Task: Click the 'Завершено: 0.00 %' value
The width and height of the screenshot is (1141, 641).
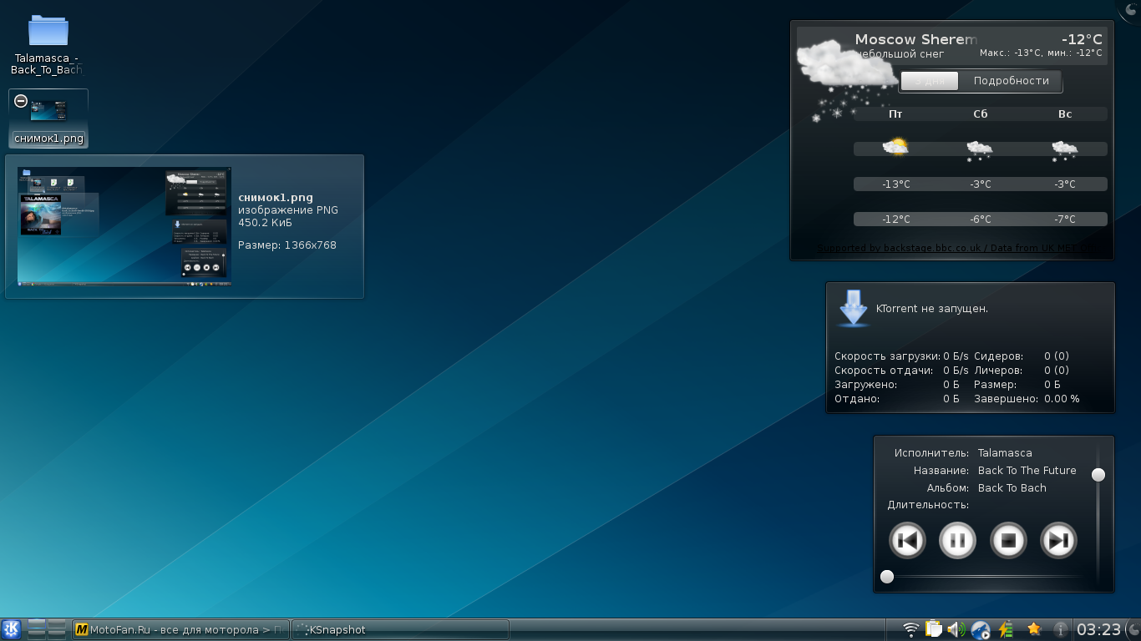Action: 1027,399
